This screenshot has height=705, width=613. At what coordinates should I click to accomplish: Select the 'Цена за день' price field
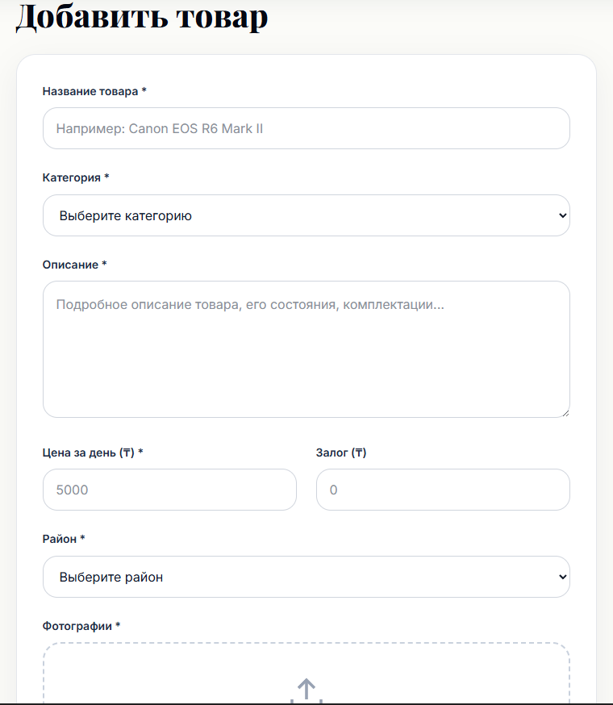click(169, 490)
